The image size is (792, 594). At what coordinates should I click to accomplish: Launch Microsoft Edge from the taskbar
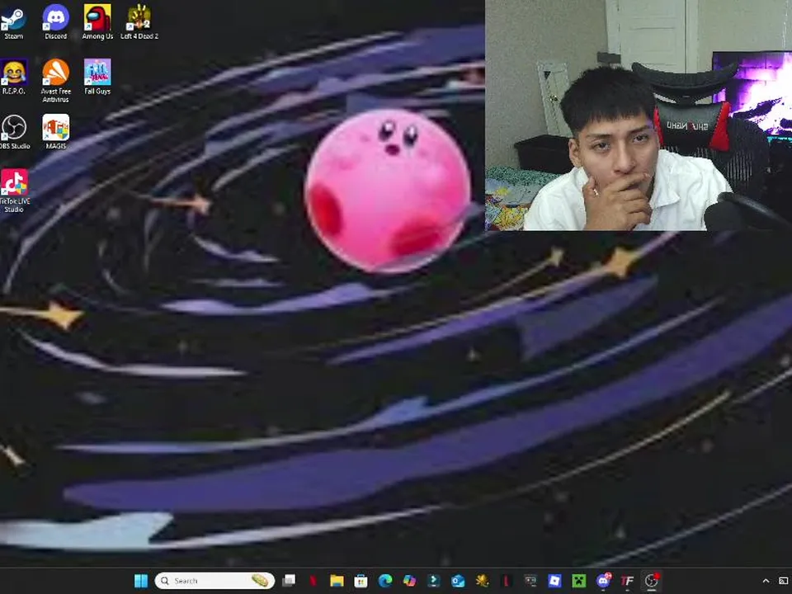385,581
